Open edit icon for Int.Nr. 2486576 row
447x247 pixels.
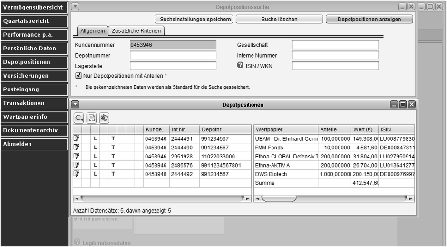click(x=76, y=166)
